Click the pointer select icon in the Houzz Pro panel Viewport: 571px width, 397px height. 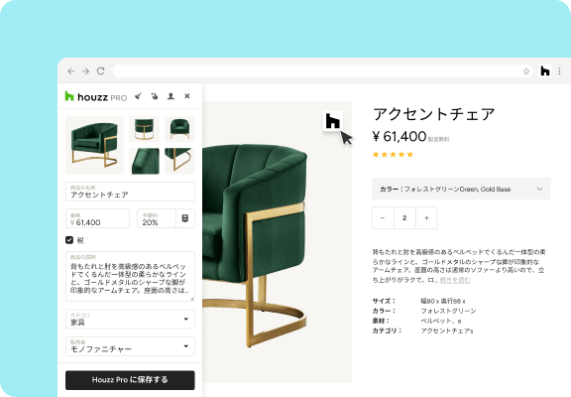coord(155,96)
